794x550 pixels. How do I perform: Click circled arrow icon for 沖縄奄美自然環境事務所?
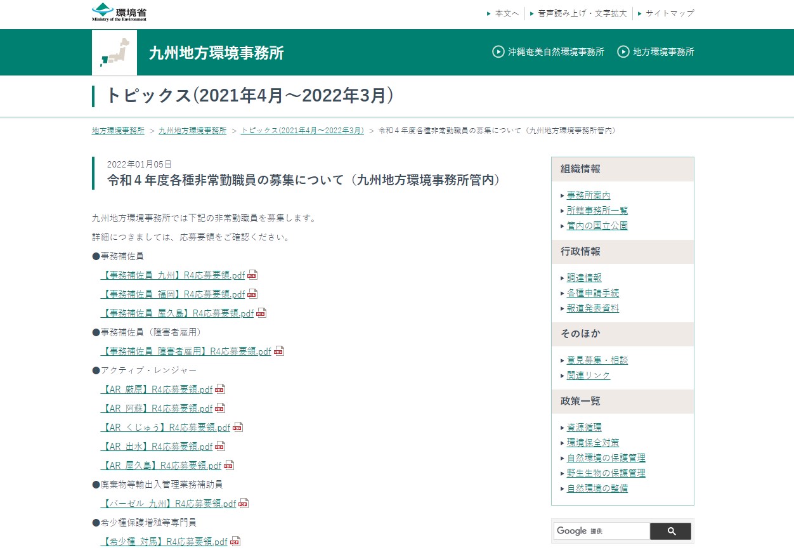tap(498, 52)
